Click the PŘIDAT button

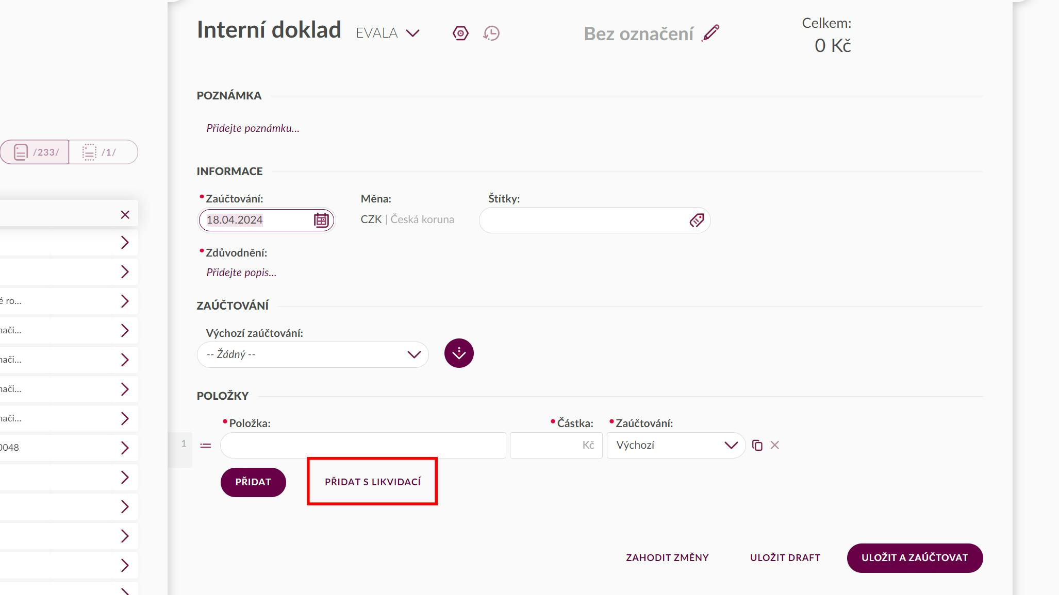pos(253,482)
